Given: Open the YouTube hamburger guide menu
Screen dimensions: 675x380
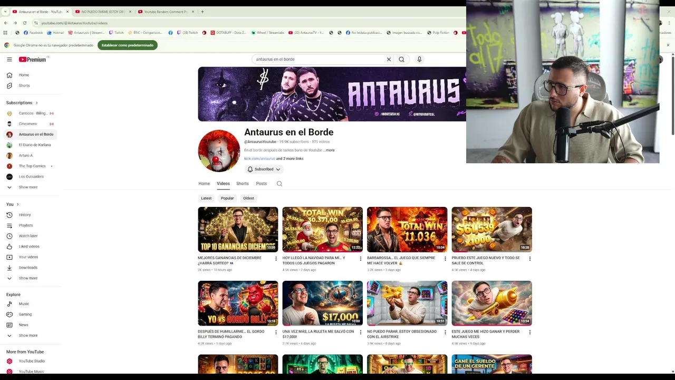Looking at the screenshot, I should (9, 60).
